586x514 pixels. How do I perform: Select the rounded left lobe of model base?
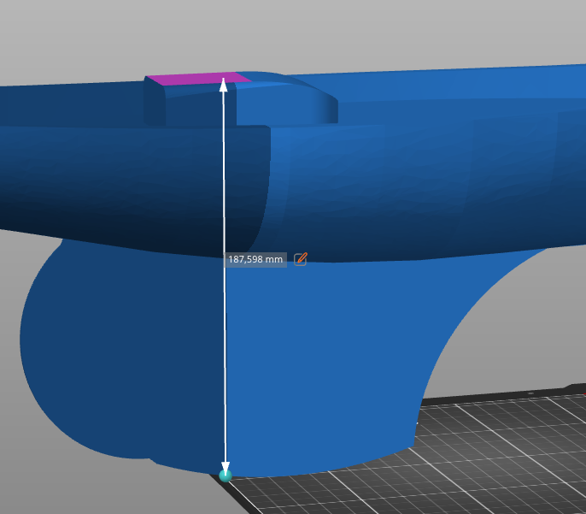[68, 359]
